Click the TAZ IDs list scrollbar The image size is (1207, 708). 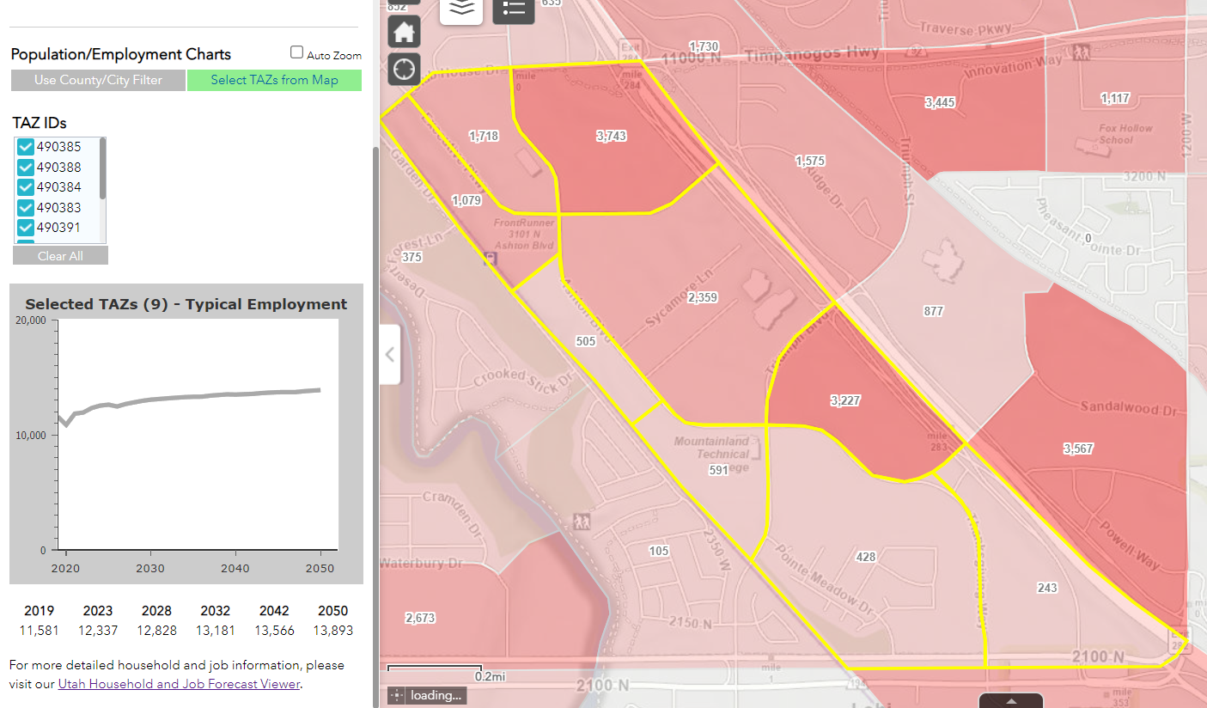click(x=103, y=168)
